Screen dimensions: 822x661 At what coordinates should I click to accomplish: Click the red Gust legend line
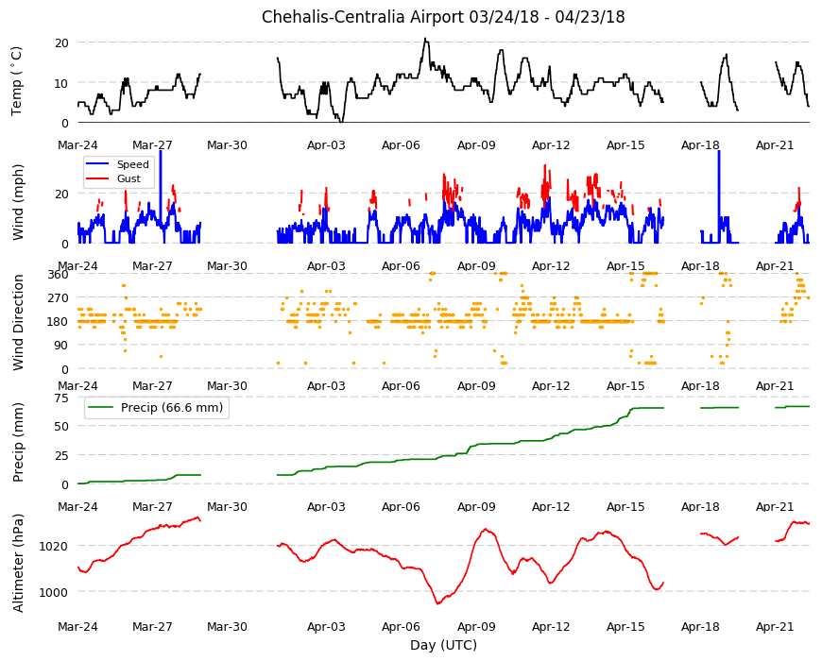97,178
